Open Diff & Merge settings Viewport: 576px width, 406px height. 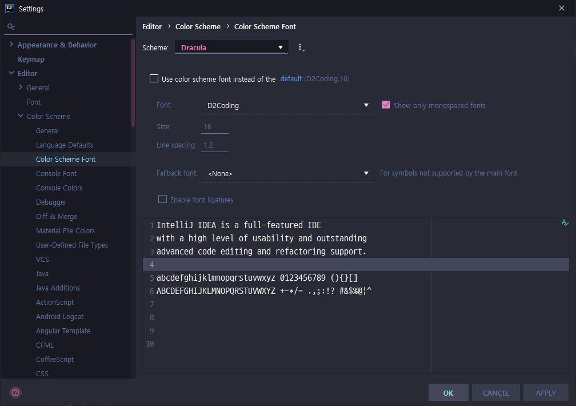tap(57, 217)
